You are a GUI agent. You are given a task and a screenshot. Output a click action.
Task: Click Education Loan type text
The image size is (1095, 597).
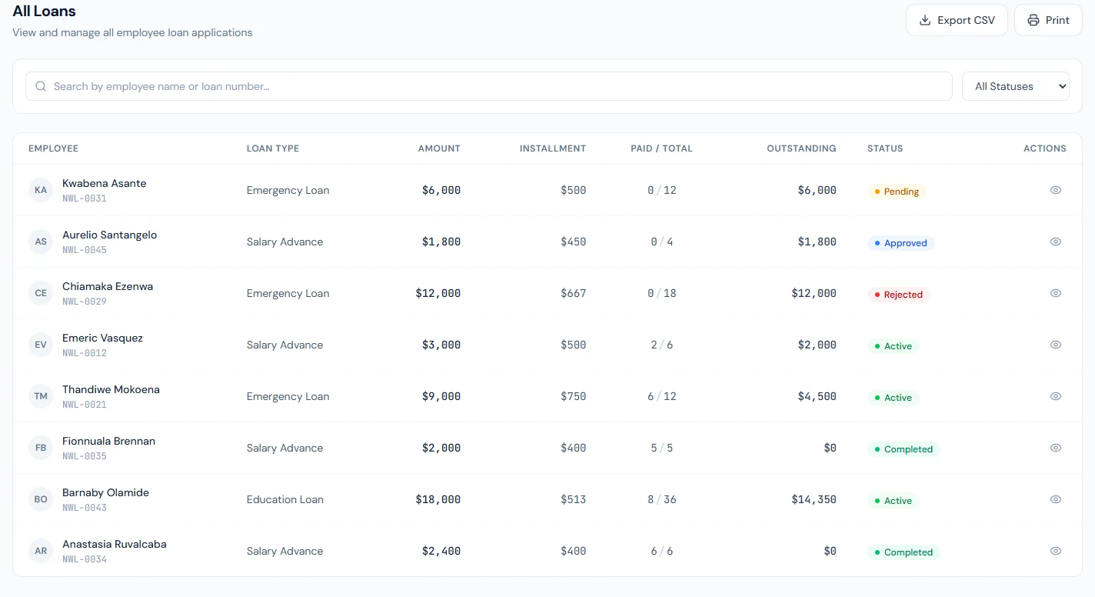(285, 499)
